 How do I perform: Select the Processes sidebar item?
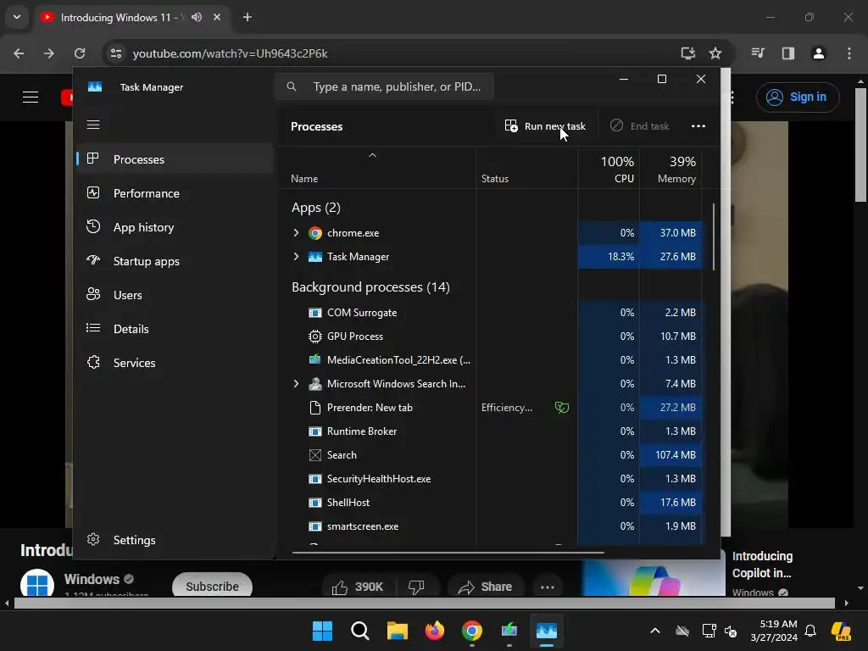click(175, 159)
